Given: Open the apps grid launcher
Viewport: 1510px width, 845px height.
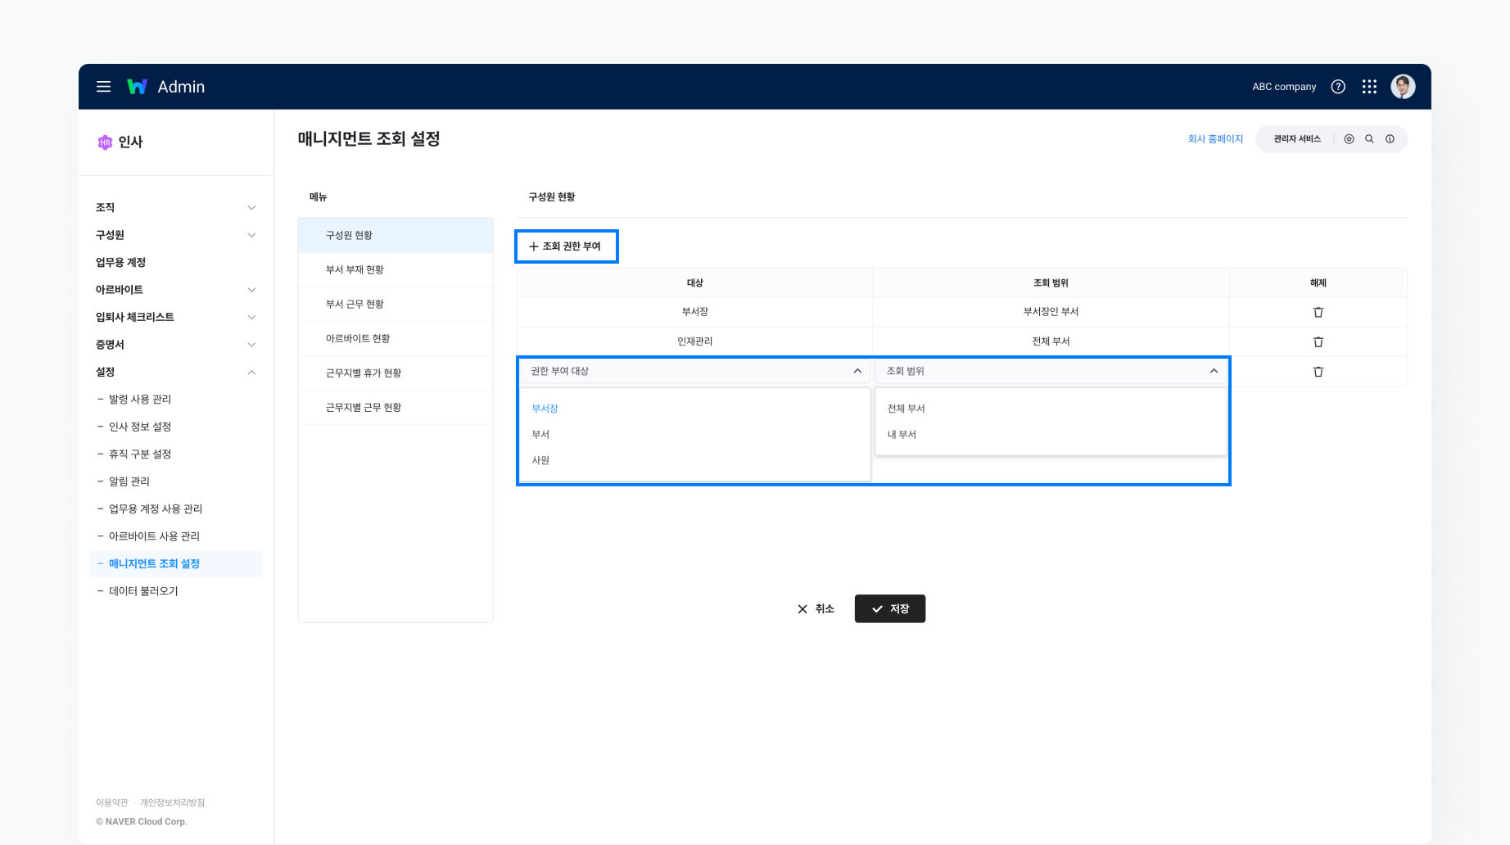Looking at the screenshot, I should 1369,87.
